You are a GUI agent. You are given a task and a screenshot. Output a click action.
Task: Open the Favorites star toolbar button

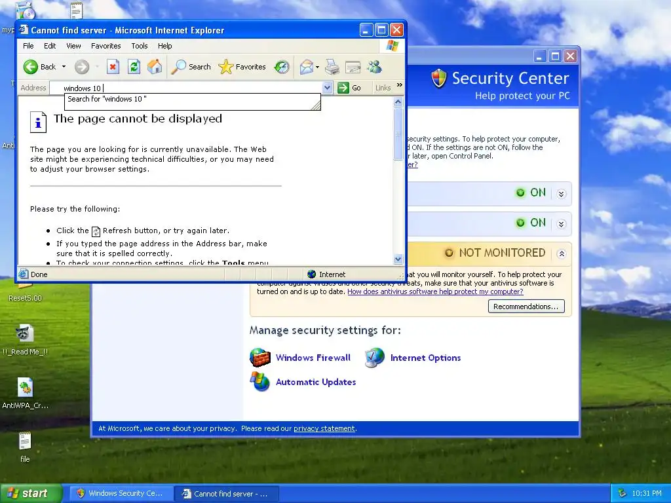coord(242,67)
